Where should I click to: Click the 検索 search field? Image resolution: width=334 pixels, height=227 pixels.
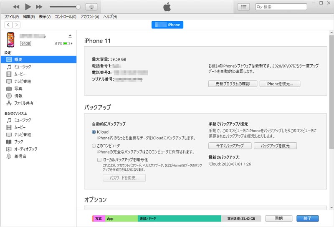(x=281, y=7)
